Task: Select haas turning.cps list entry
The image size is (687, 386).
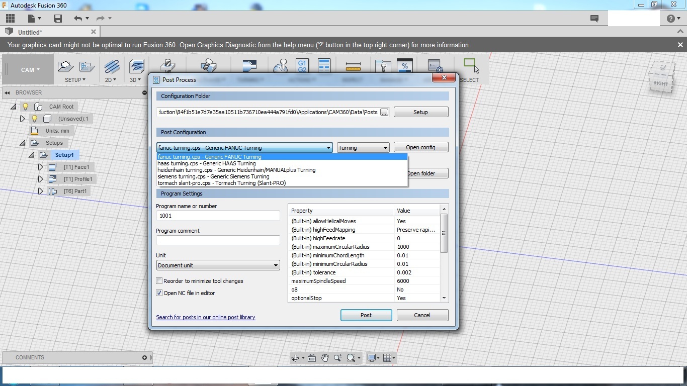Action: [282, 163]
